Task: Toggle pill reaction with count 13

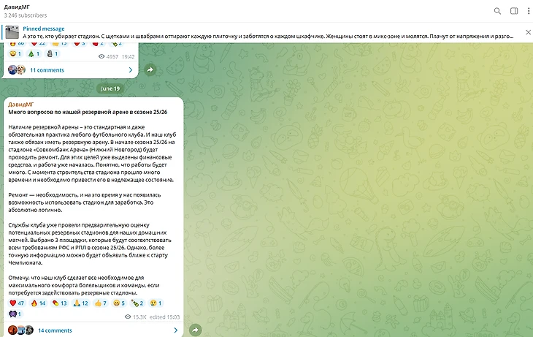Action: point(59,303)
